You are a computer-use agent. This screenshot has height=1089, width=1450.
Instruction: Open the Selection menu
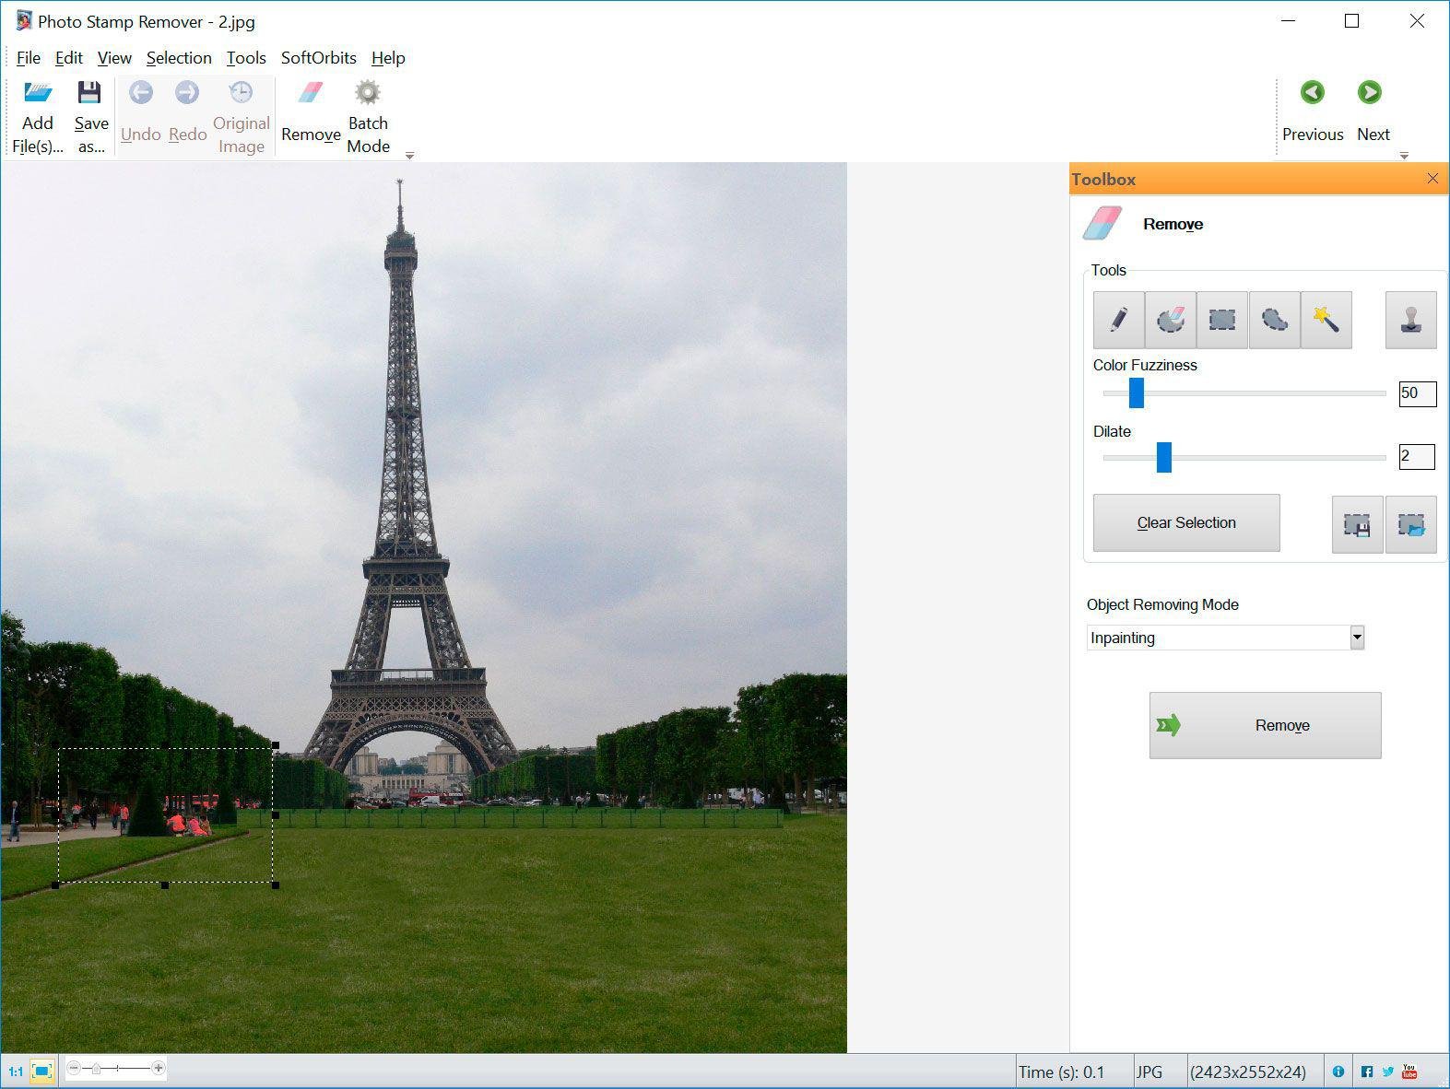[x=179, y=58]
